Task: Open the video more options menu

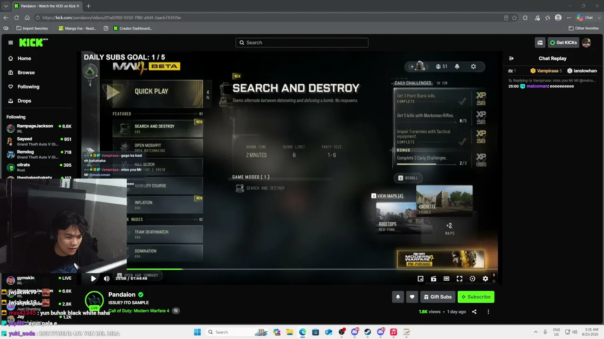Action: pos(488,312)
